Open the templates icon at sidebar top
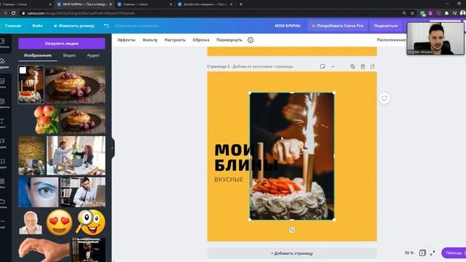This screenshot has height=262, width=466. click(3, 43)
